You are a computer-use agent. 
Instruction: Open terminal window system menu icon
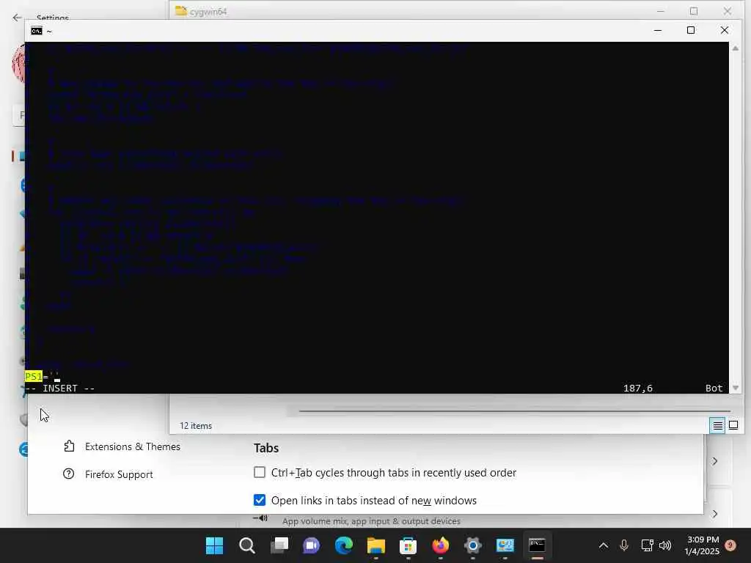[x=37, y=31]
